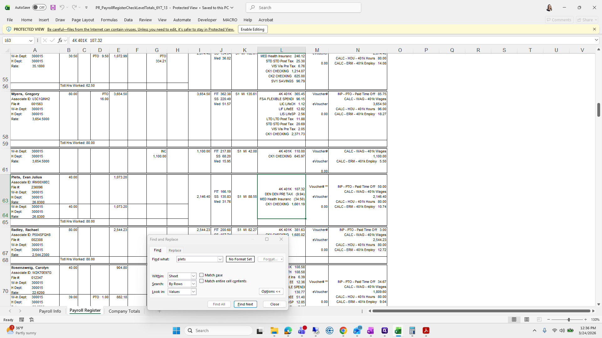Check Match entire cell contents
This screenshot has height=338, width=602.
(202, 281)
